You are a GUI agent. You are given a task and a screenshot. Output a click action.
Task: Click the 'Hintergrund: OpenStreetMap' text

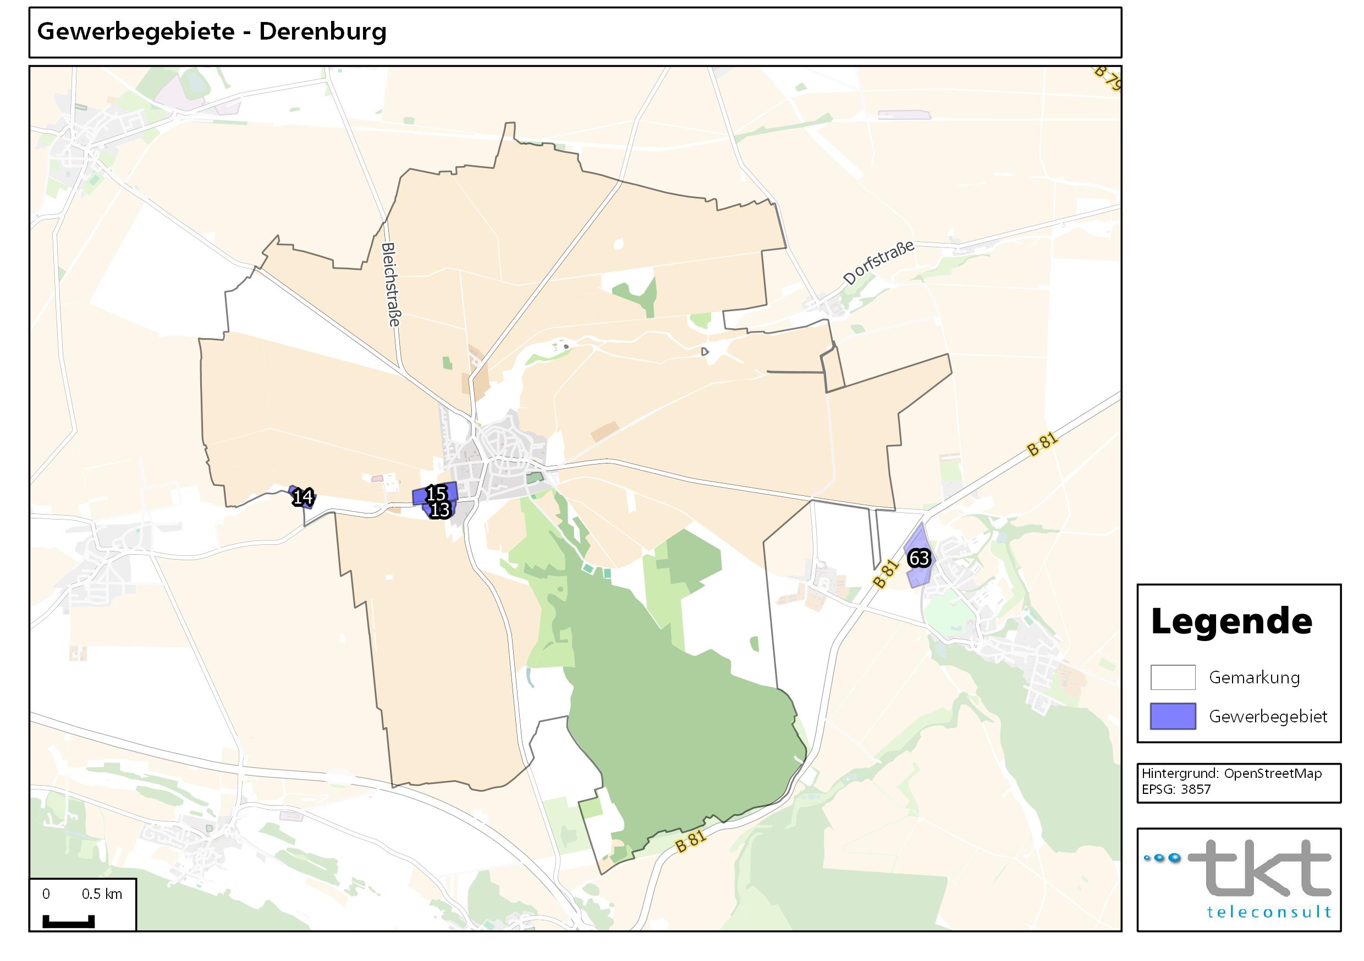click(1231, 774)
